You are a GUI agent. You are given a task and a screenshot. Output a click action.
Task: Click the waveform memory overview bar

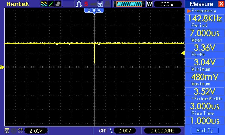pos(129,4)
